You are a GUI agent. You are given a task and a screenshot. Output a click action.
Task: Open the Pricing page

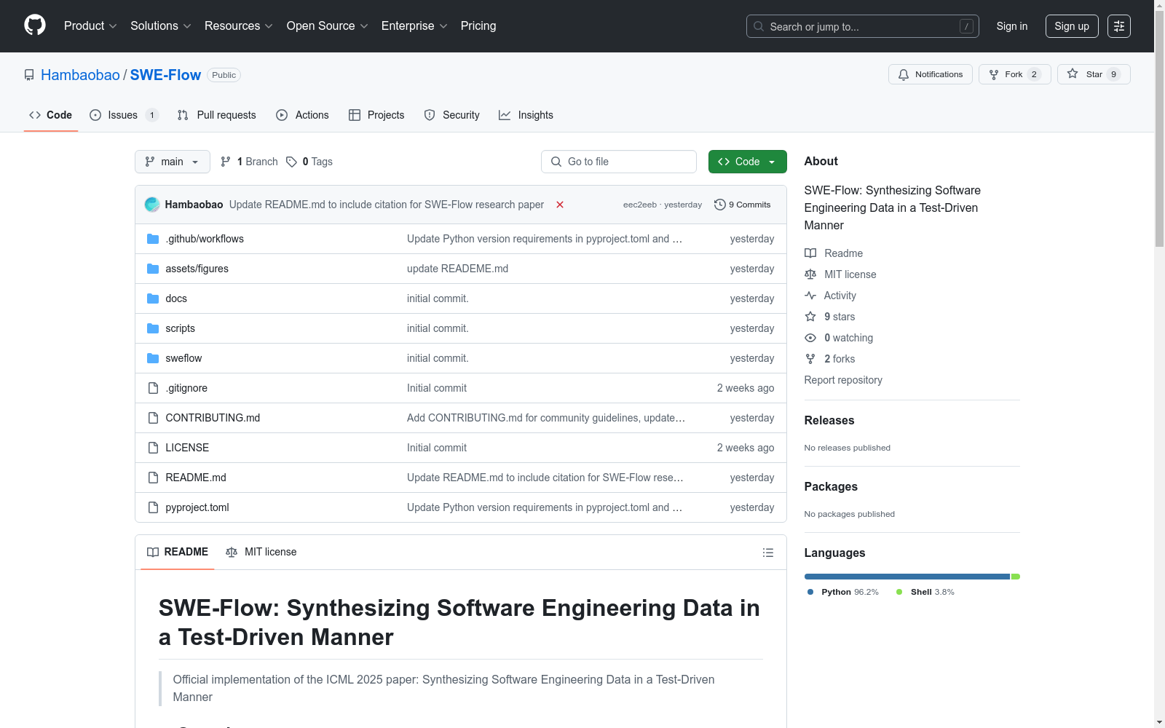pos(478,26)
